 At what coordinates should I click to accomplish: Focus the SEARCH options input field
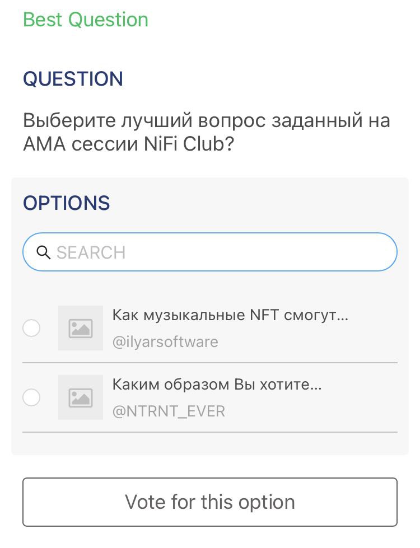coord(224,252)
